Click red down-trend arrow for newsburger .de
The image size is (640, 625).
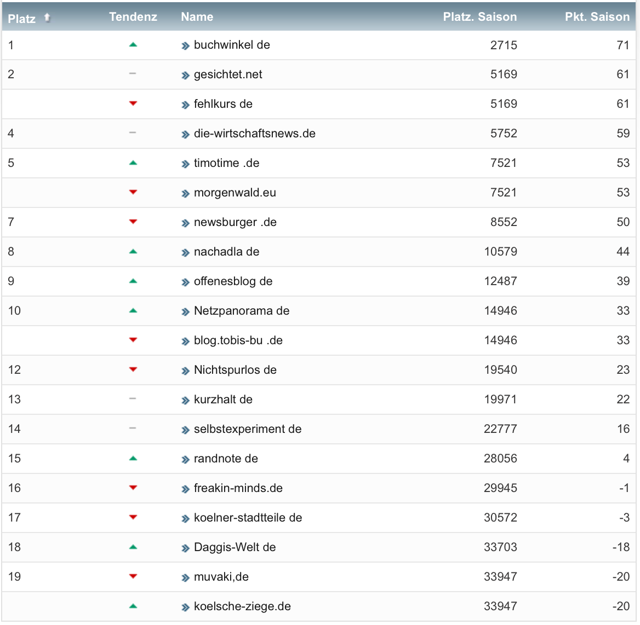click(x=133, y=222)
